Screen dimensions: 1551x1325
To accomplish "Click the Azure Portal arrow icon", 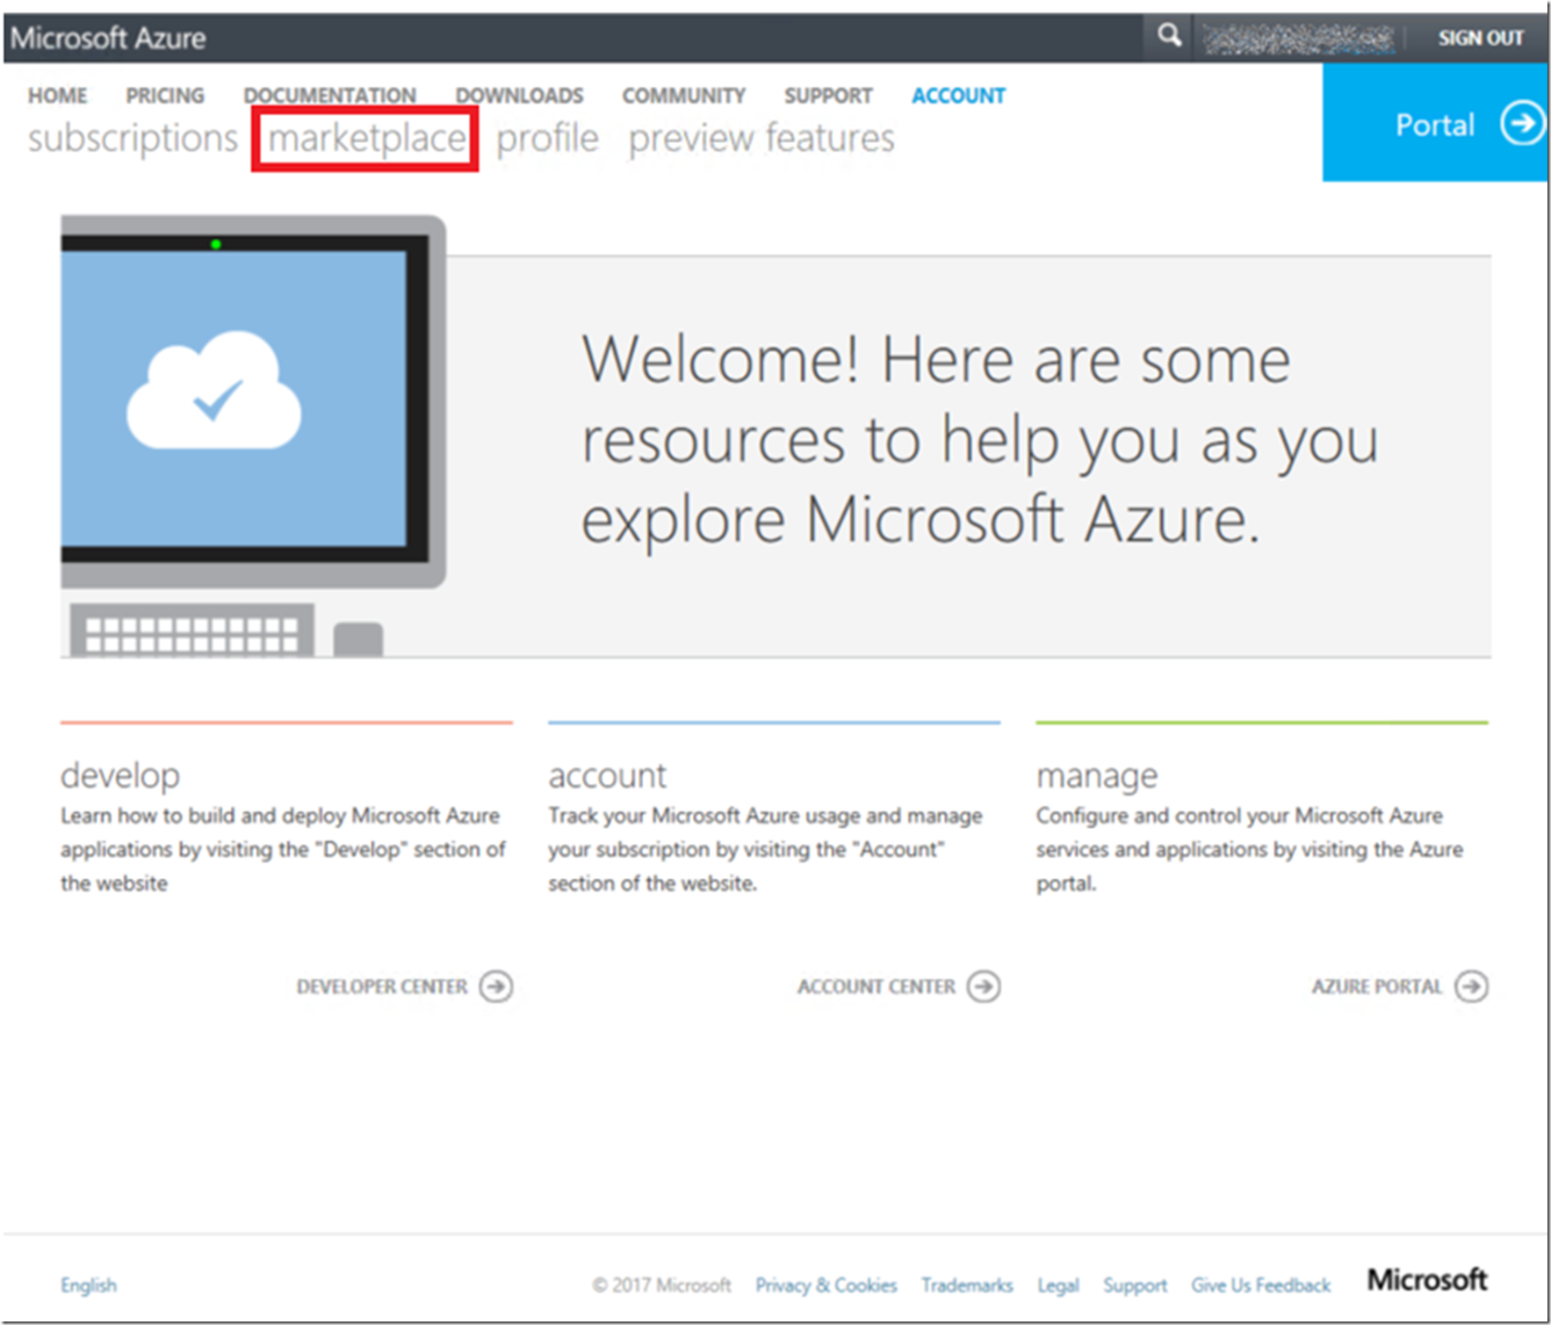I will [1471, 986].
